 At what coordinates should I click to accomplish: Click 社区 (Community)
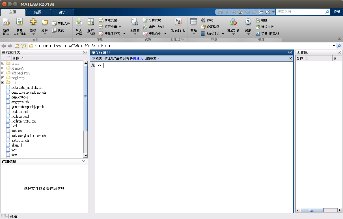coord(261,20)
